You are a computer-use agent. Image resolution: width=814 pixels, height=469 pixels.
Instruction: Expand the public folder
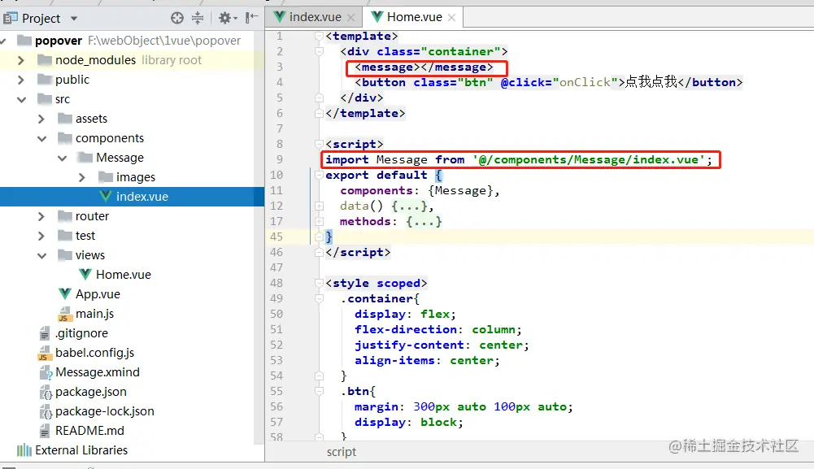click(x=21, y=80)
